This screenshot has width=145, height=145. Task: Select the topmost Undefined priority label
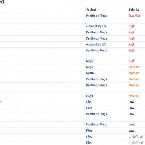click(136, 137)
